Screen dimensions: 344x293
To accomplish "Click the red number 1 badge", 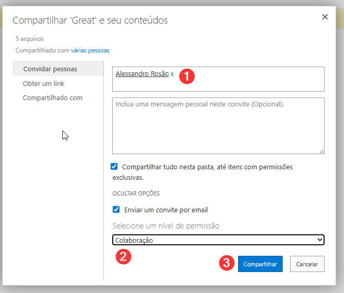I will pyautogui.click(x=187, y=76).
